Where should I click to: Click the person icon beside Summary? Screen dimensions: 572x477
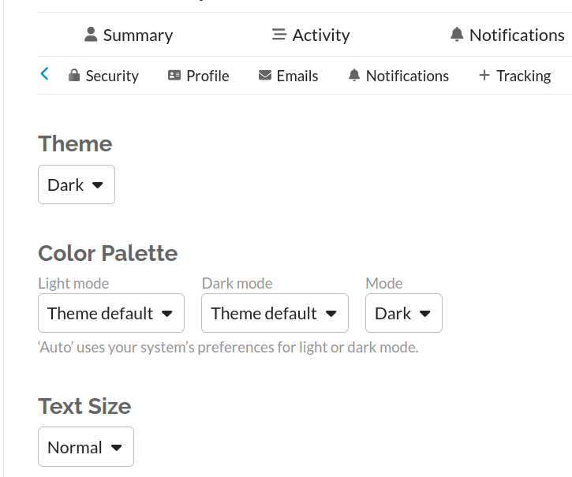click(x=92, y=35)
